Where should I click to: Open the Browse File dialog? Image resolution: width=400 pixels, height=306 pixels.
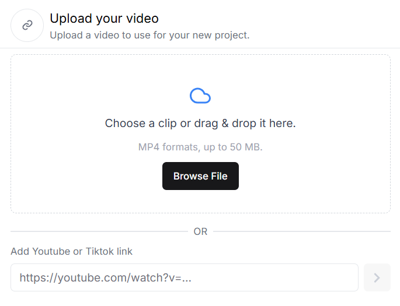200,176
